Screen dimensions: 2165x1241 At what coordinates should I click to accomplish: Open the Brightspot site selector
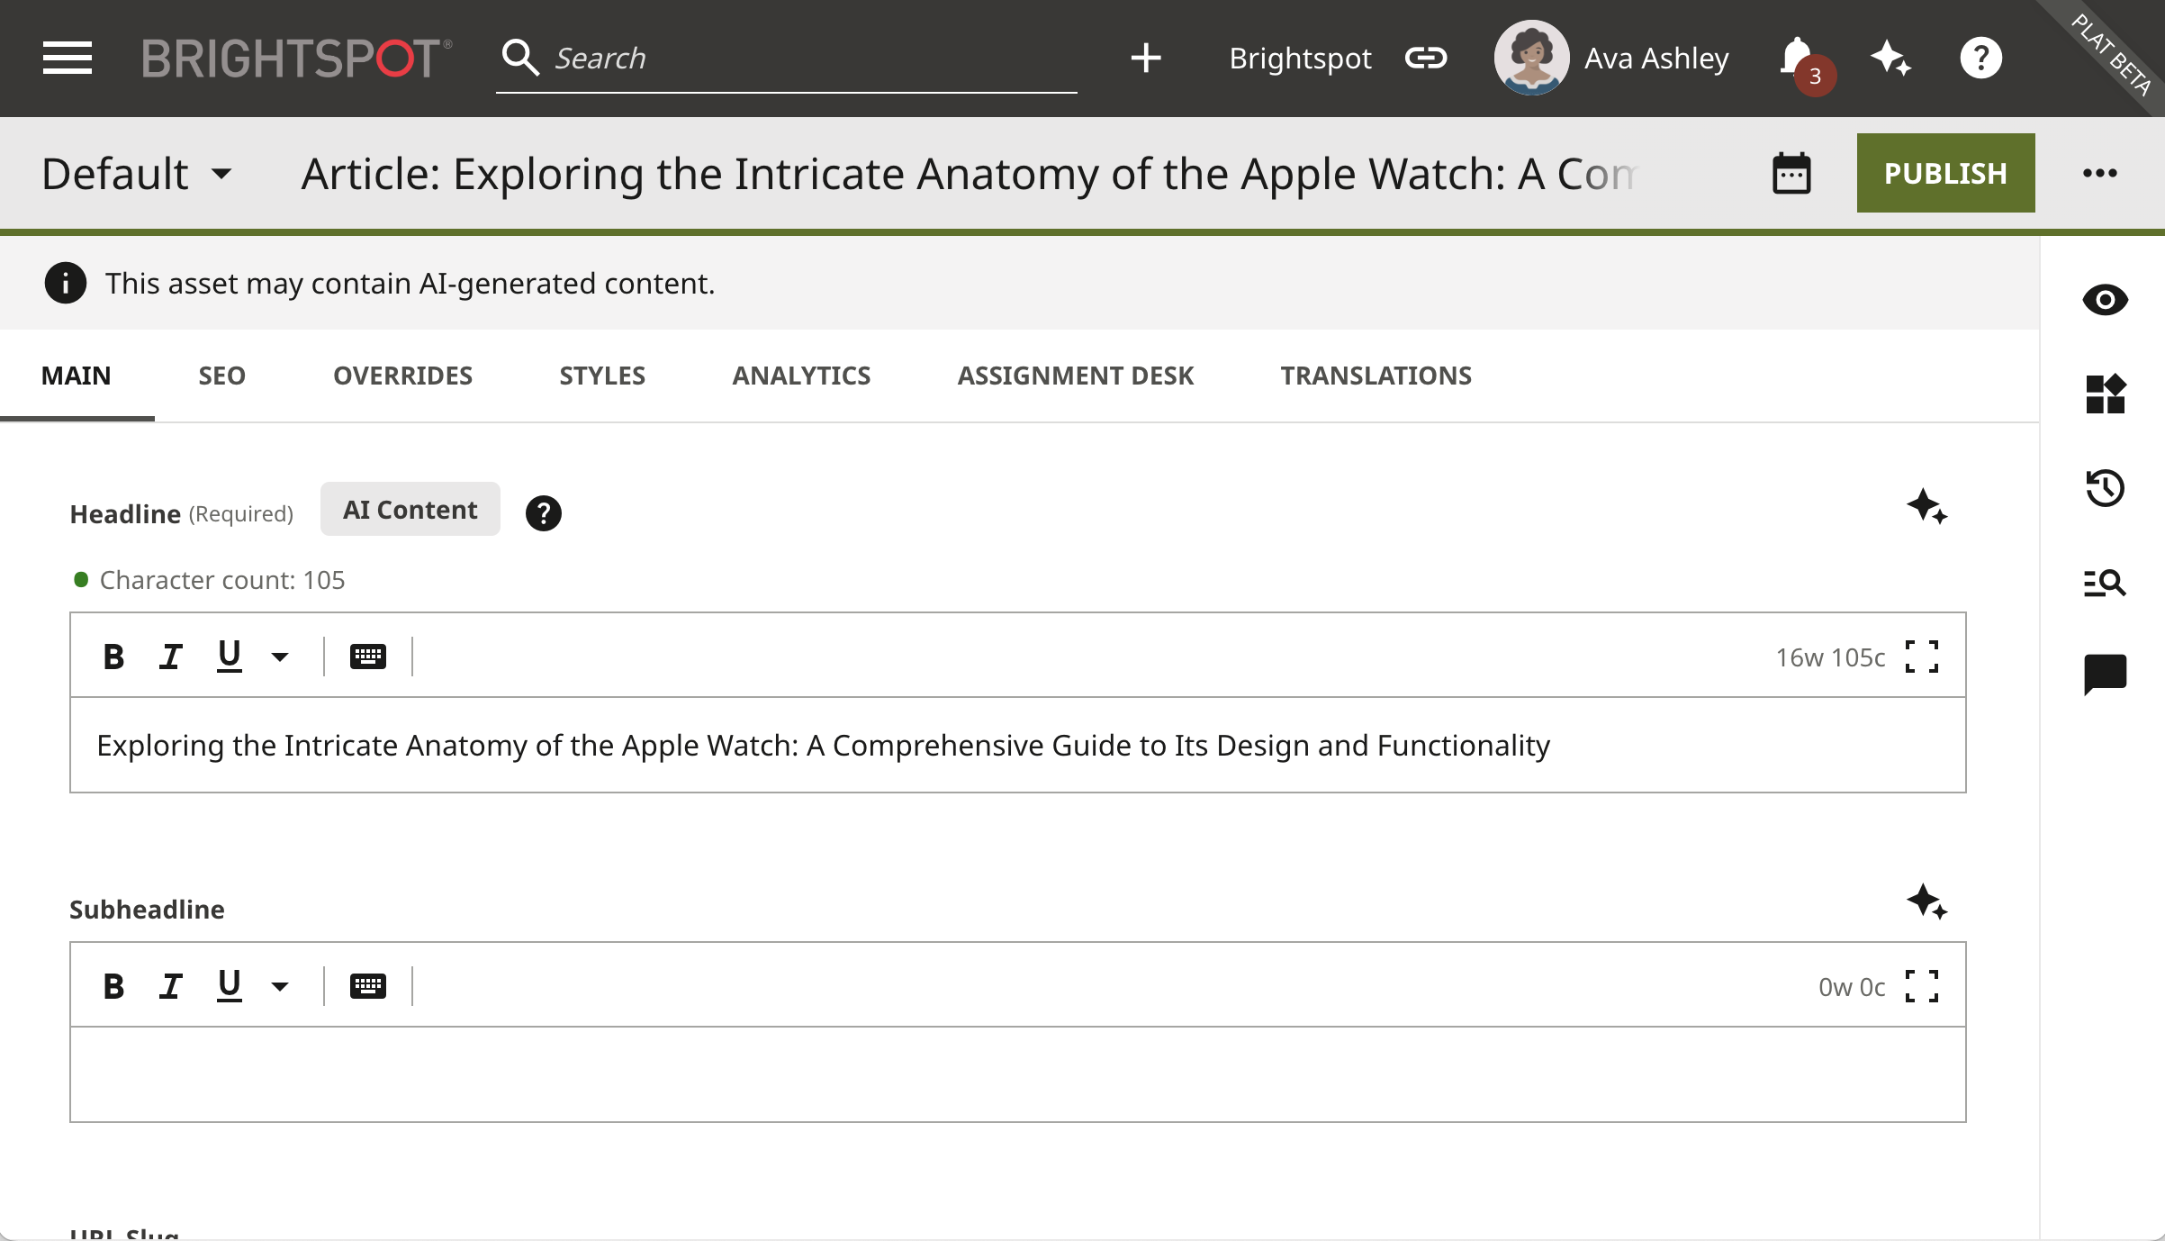coord(1300,59)
